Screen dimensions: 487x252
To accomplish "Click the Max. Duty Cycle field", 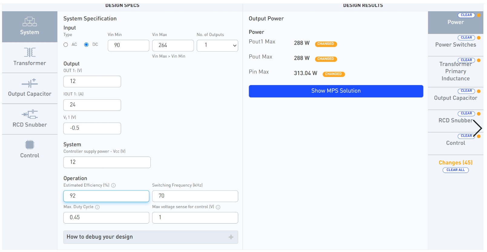I will coord(106,218).
